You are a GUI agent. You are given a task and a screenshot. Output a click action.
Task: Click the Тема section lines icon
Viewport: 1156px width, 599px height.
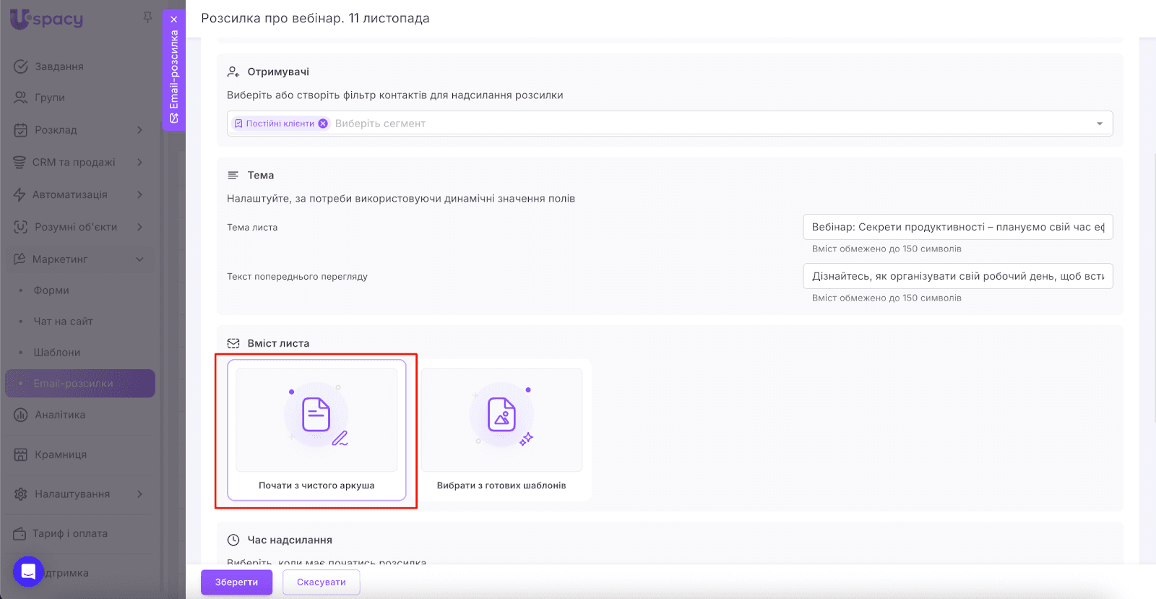tap(233, 176)
